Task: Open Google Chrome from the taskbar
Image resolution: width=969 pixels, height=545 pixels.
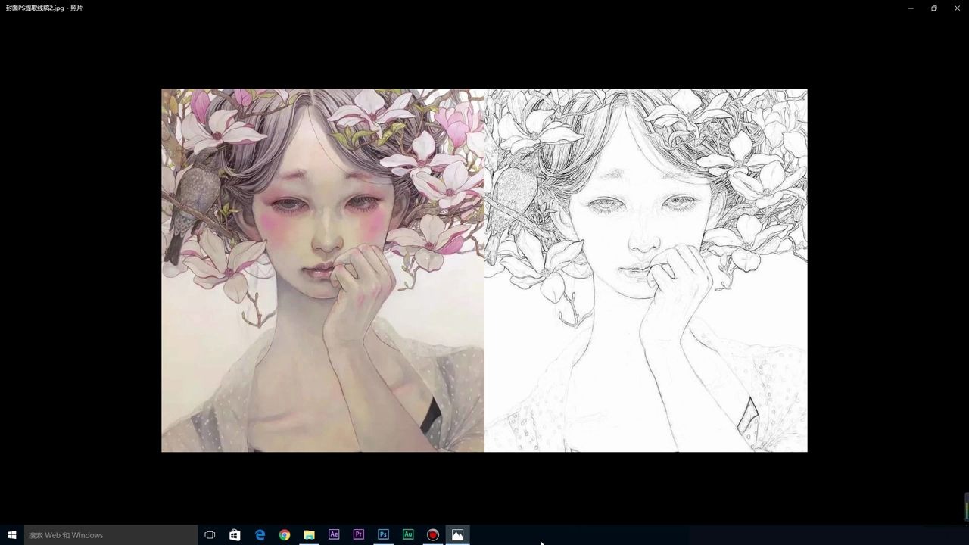Action: pyautogui.click(x=284, y=534)
